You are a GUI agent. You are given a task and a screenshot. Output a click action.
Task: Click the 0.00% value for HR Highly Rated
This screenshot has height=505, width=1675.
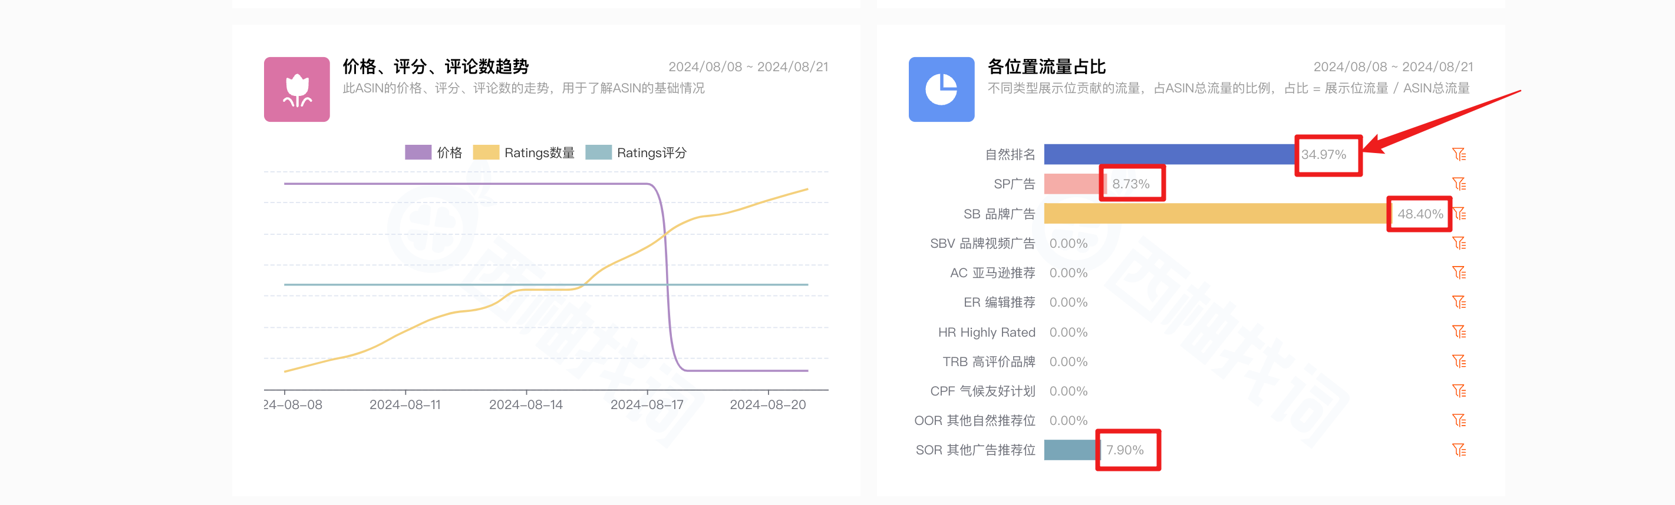pyautogui.click(x=1068, y=333)
